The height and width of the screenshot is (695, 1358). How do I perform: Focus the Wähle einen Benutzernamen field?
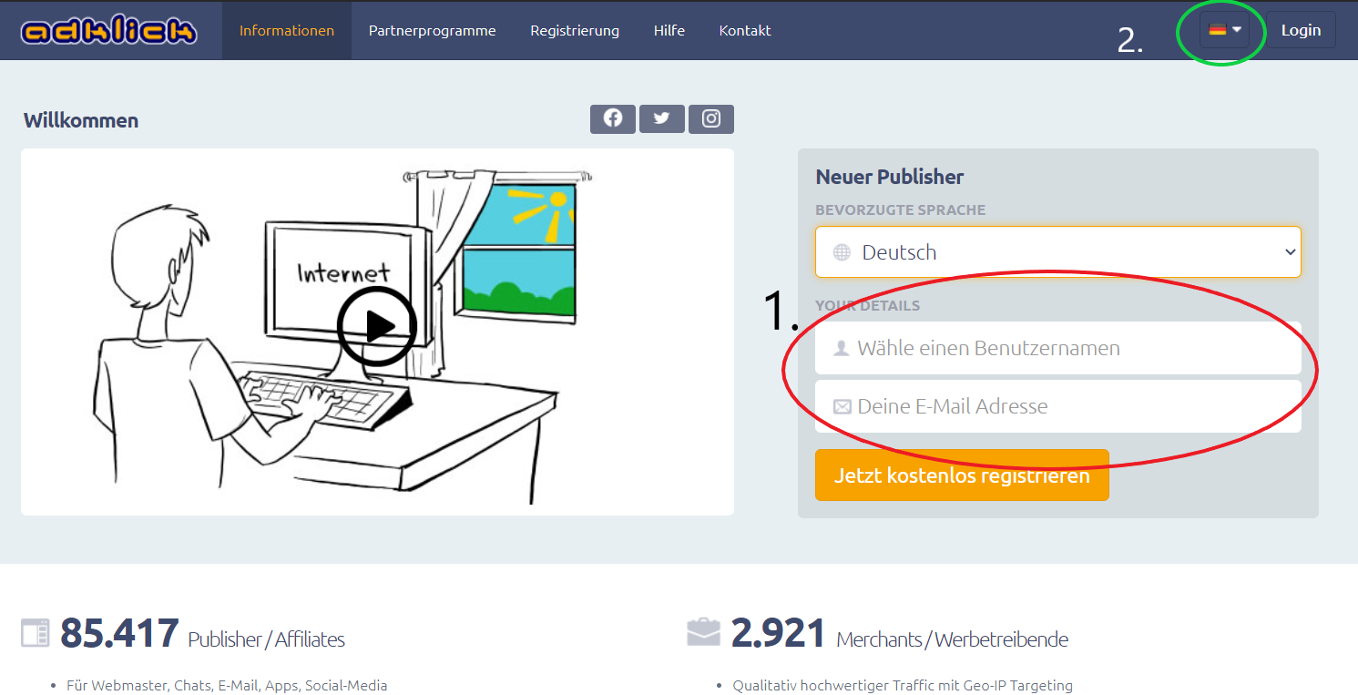[x=1057, y=348]
